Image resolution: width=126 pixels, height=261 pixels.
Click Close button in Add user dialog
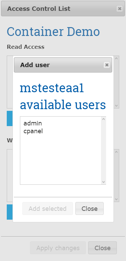90,208
